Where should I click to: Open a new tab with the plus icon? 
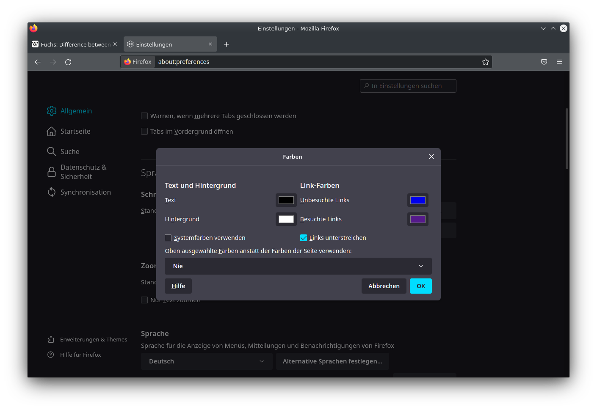[226, 44]
